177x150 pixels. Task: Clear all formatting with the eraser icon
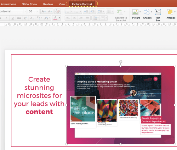(x=58, y=11)
